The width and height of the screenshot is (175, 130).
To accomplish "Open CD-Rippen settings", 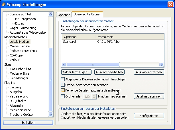I will [17, 55].
